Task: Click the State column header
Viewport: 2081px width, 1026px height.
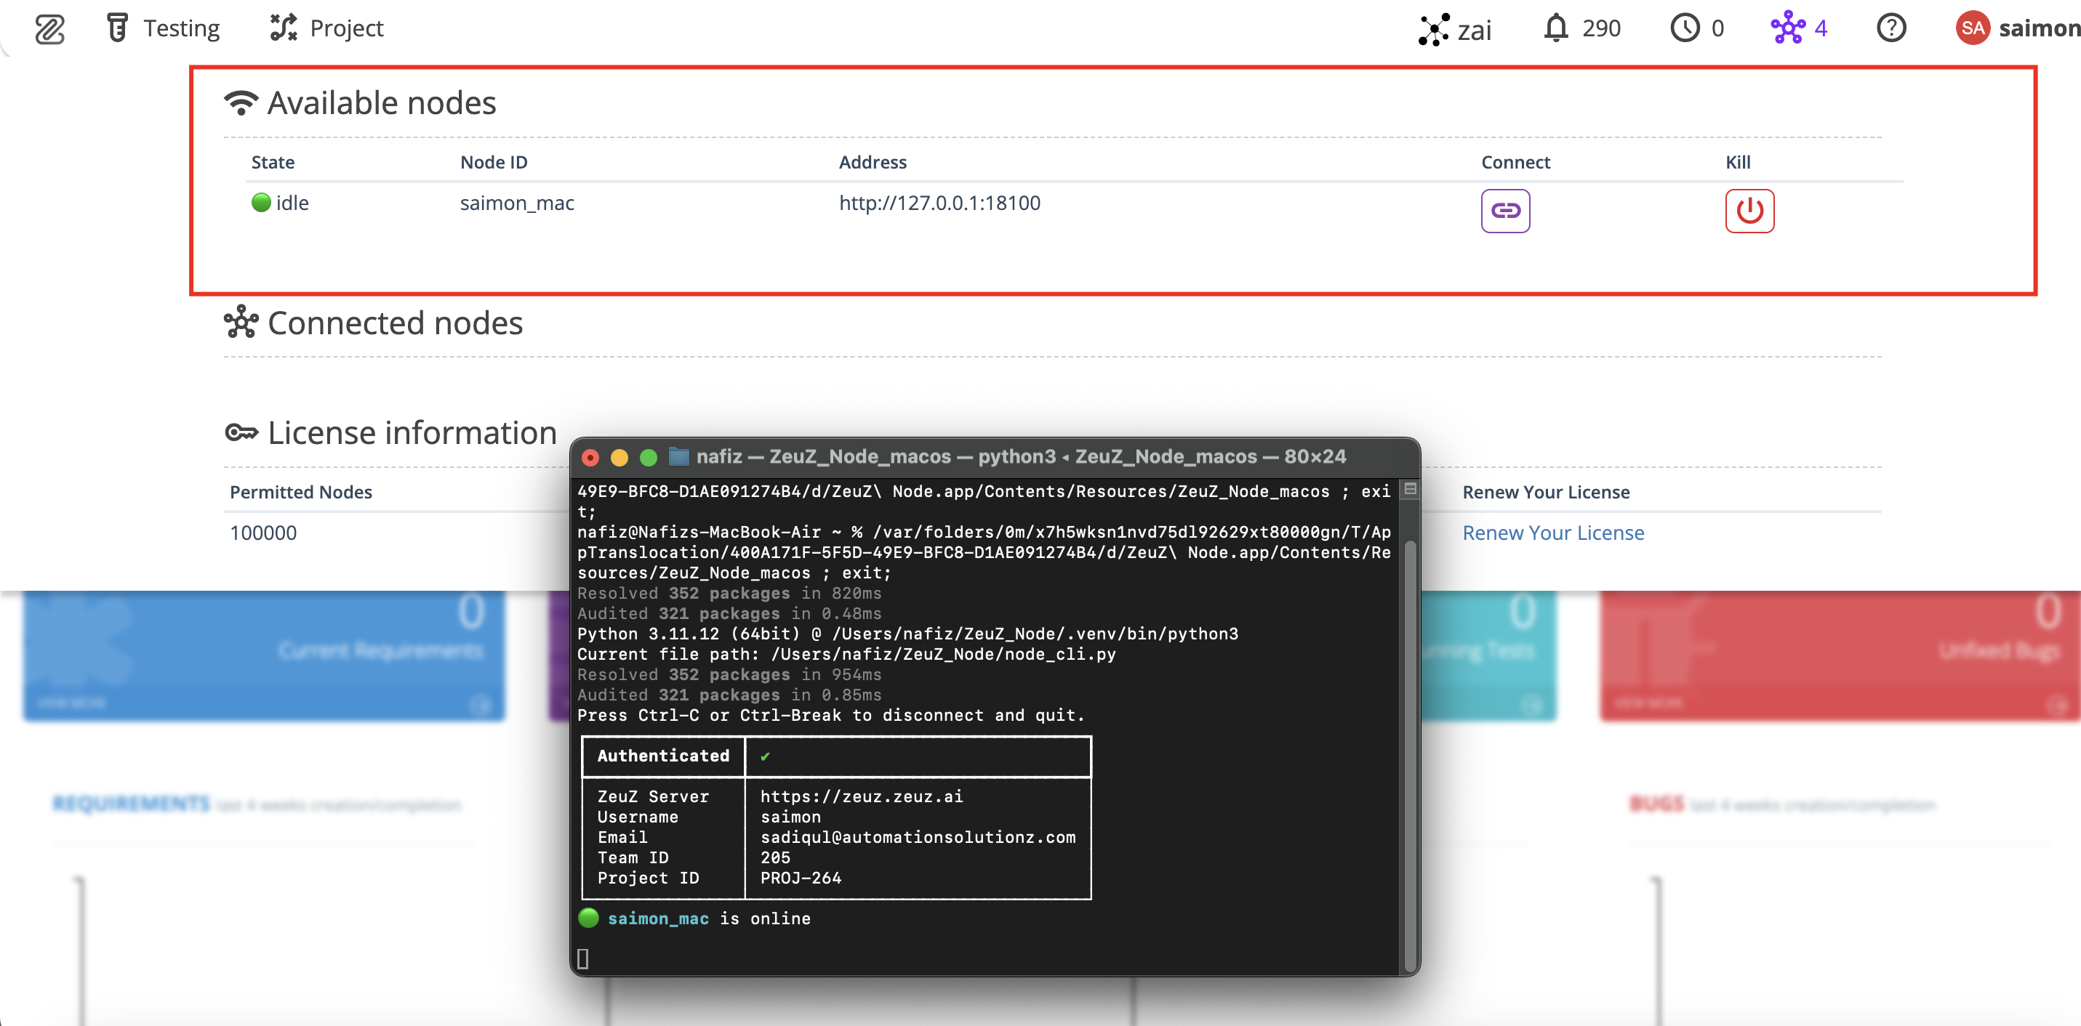Action: pos(273,162)
